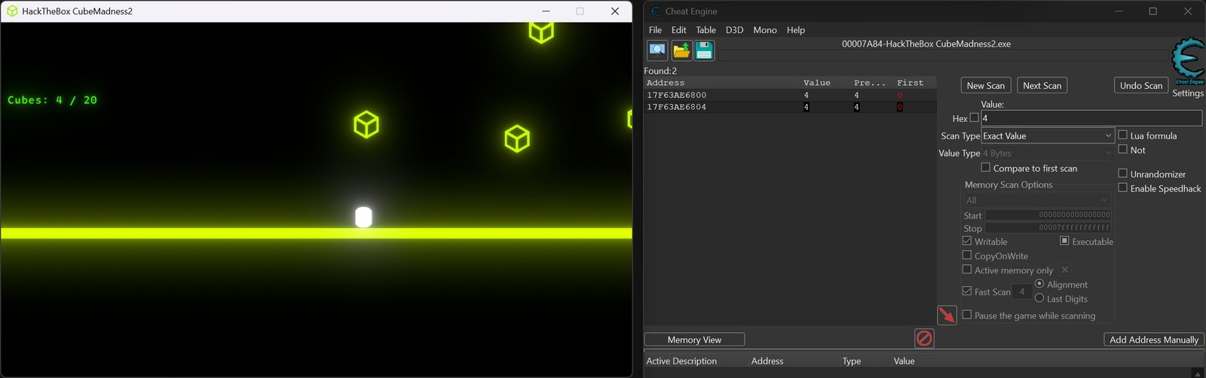This screenshot has width=1206, height=378.
Task: Open the process list computer icon
Action: click(x=657, y=50)
